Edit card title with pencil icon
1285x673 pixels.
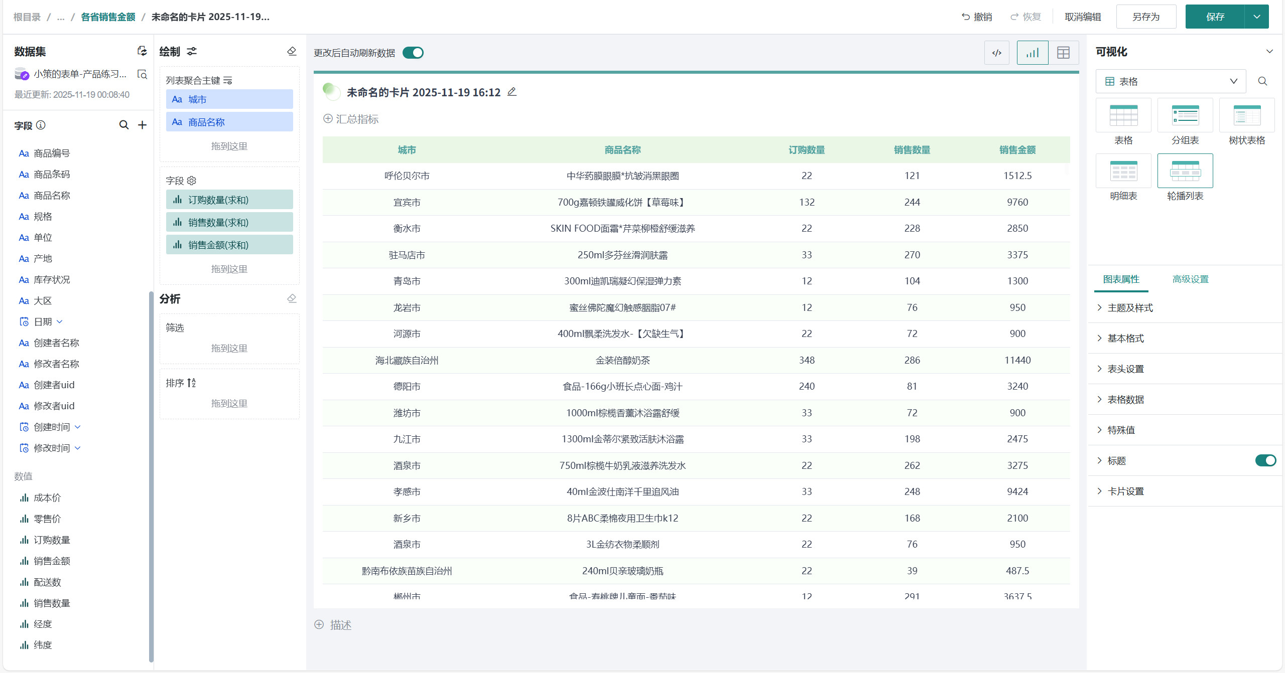point(512,92)
